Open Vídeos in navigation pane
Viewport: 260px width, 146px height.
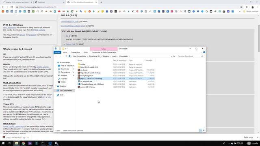coord(63,82)
